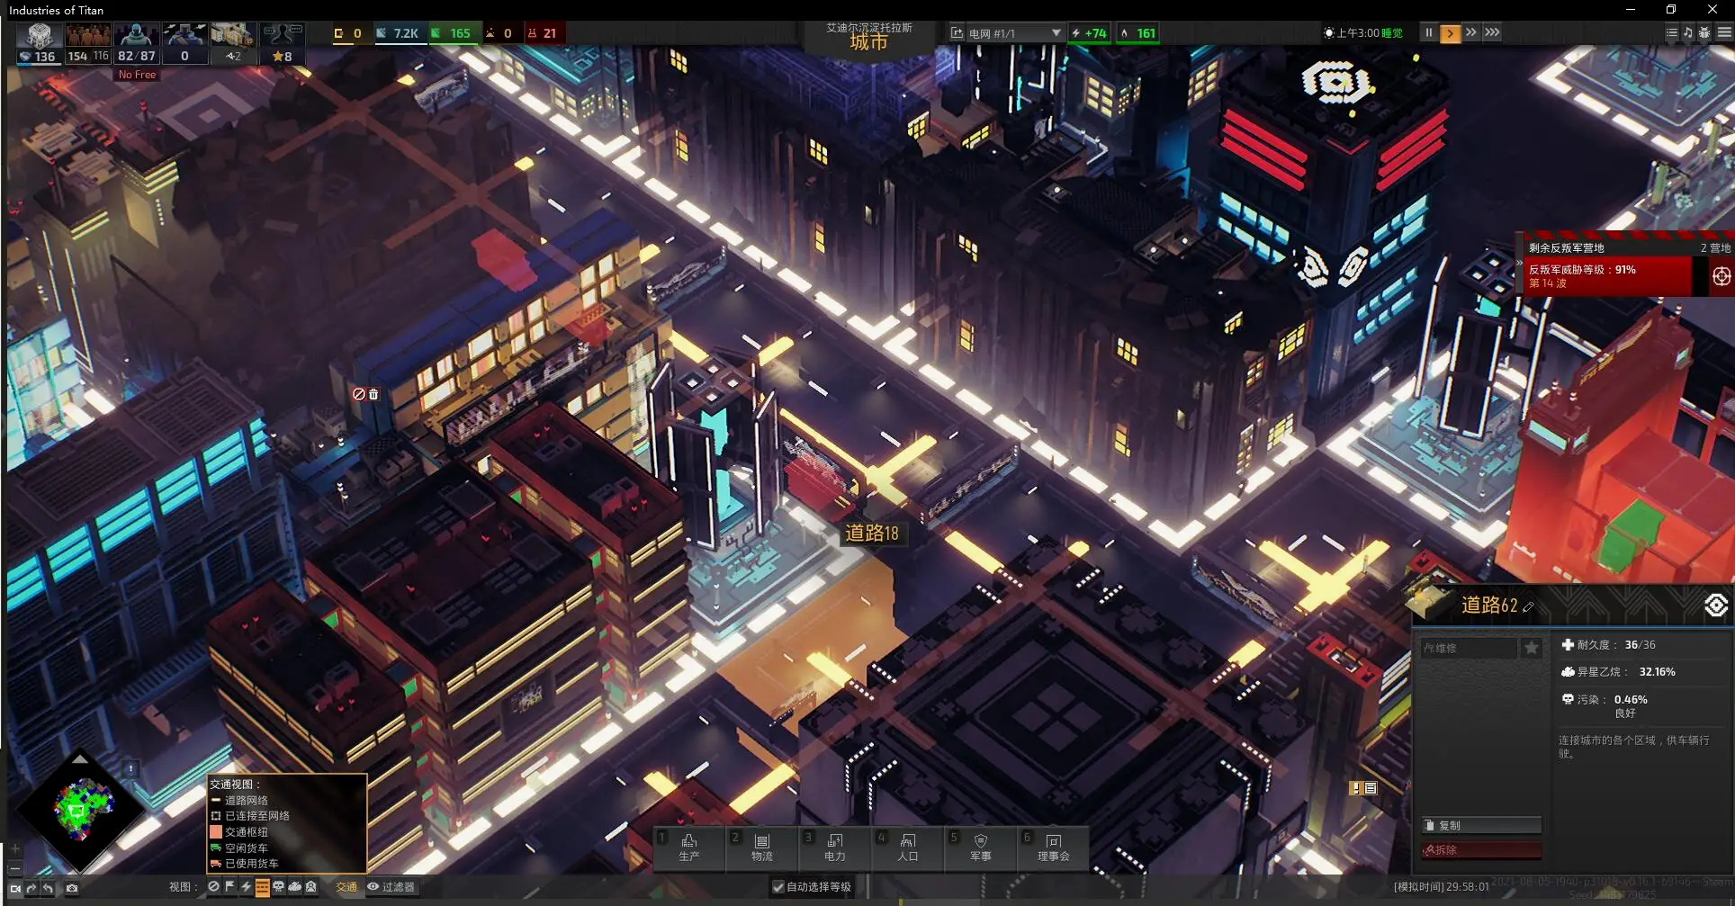Toggle the 过滤器 filter eye button
The image size is (1735, 906).
point(391,887)
